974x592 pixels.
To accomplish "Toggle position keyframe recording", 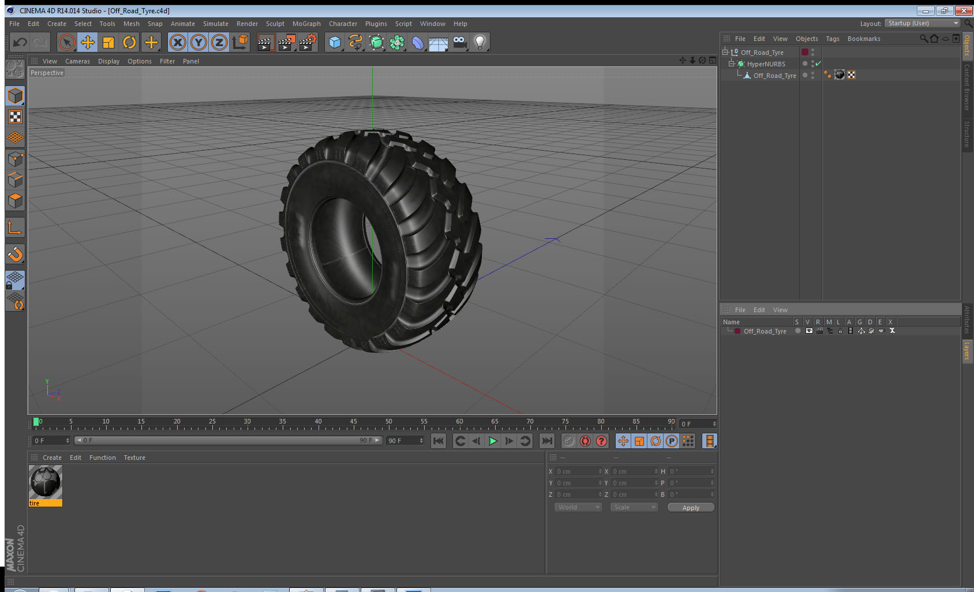I will click(623, 441).
